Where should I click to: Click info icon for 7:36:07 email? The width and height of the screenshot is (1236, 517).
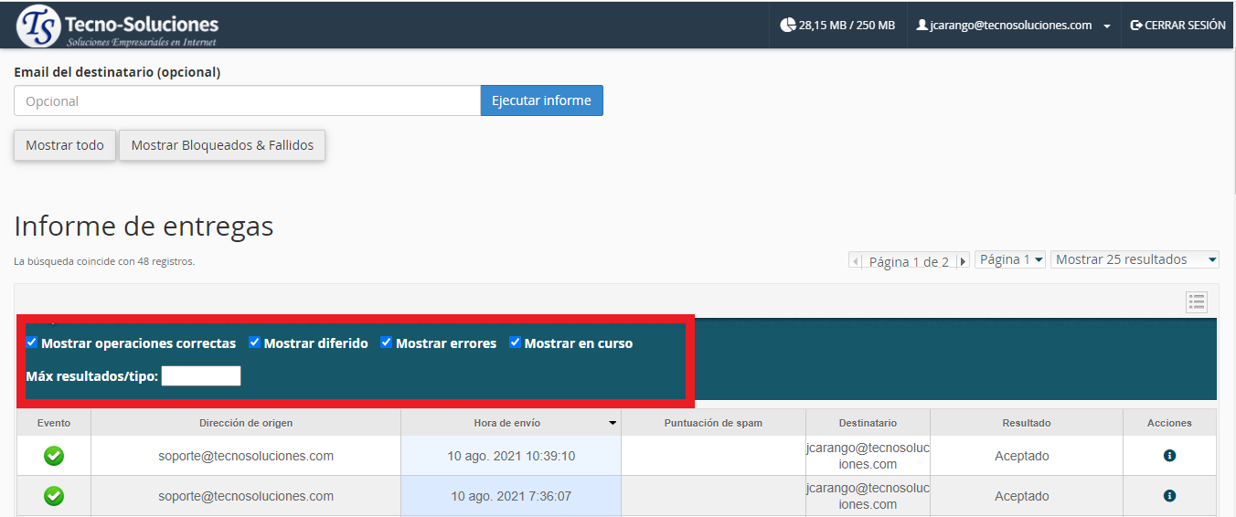[1169, 496]
